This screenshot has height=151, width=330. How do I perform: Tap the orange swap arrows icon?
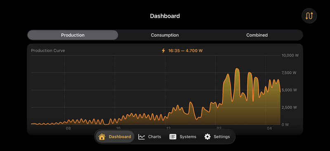(309, 16)
